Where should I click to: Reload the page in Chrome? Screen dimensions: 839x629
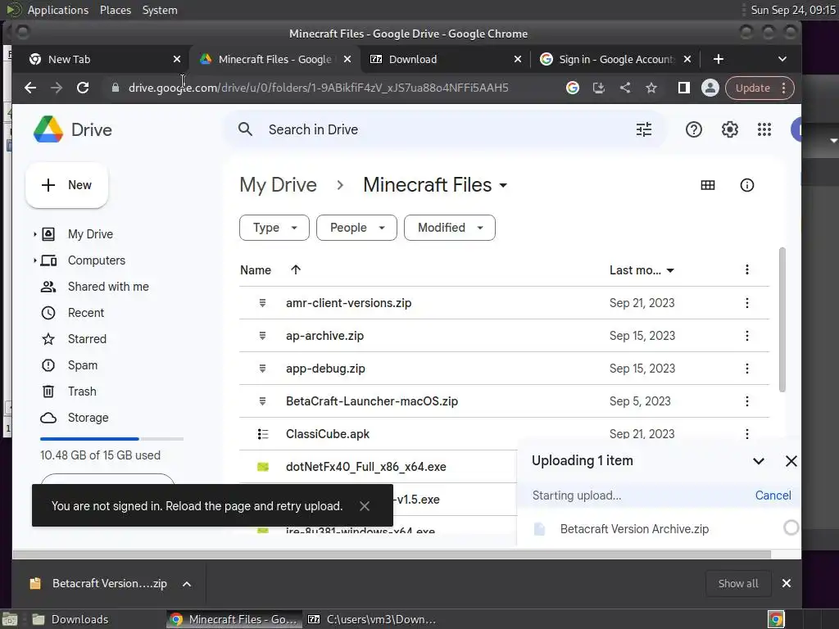coord(83,88)
